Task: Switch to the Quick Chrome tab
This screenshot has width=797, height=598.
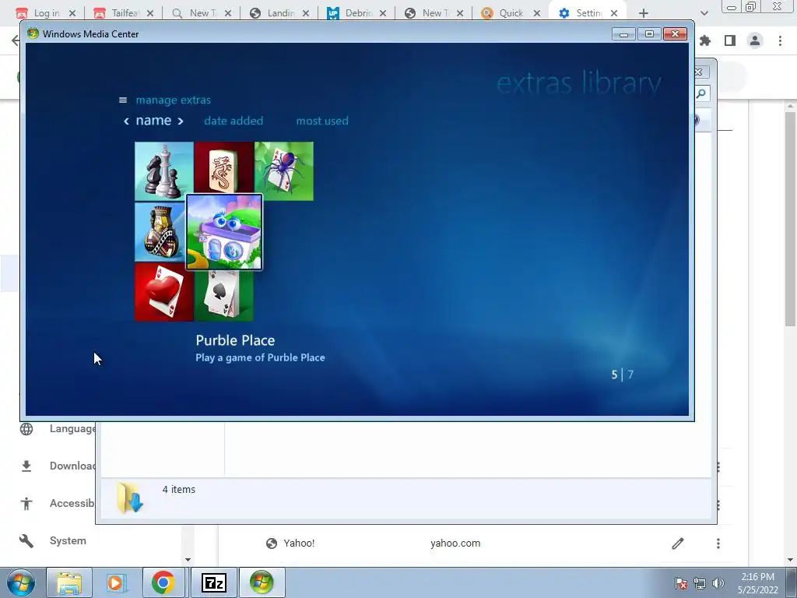Action: 511,13
